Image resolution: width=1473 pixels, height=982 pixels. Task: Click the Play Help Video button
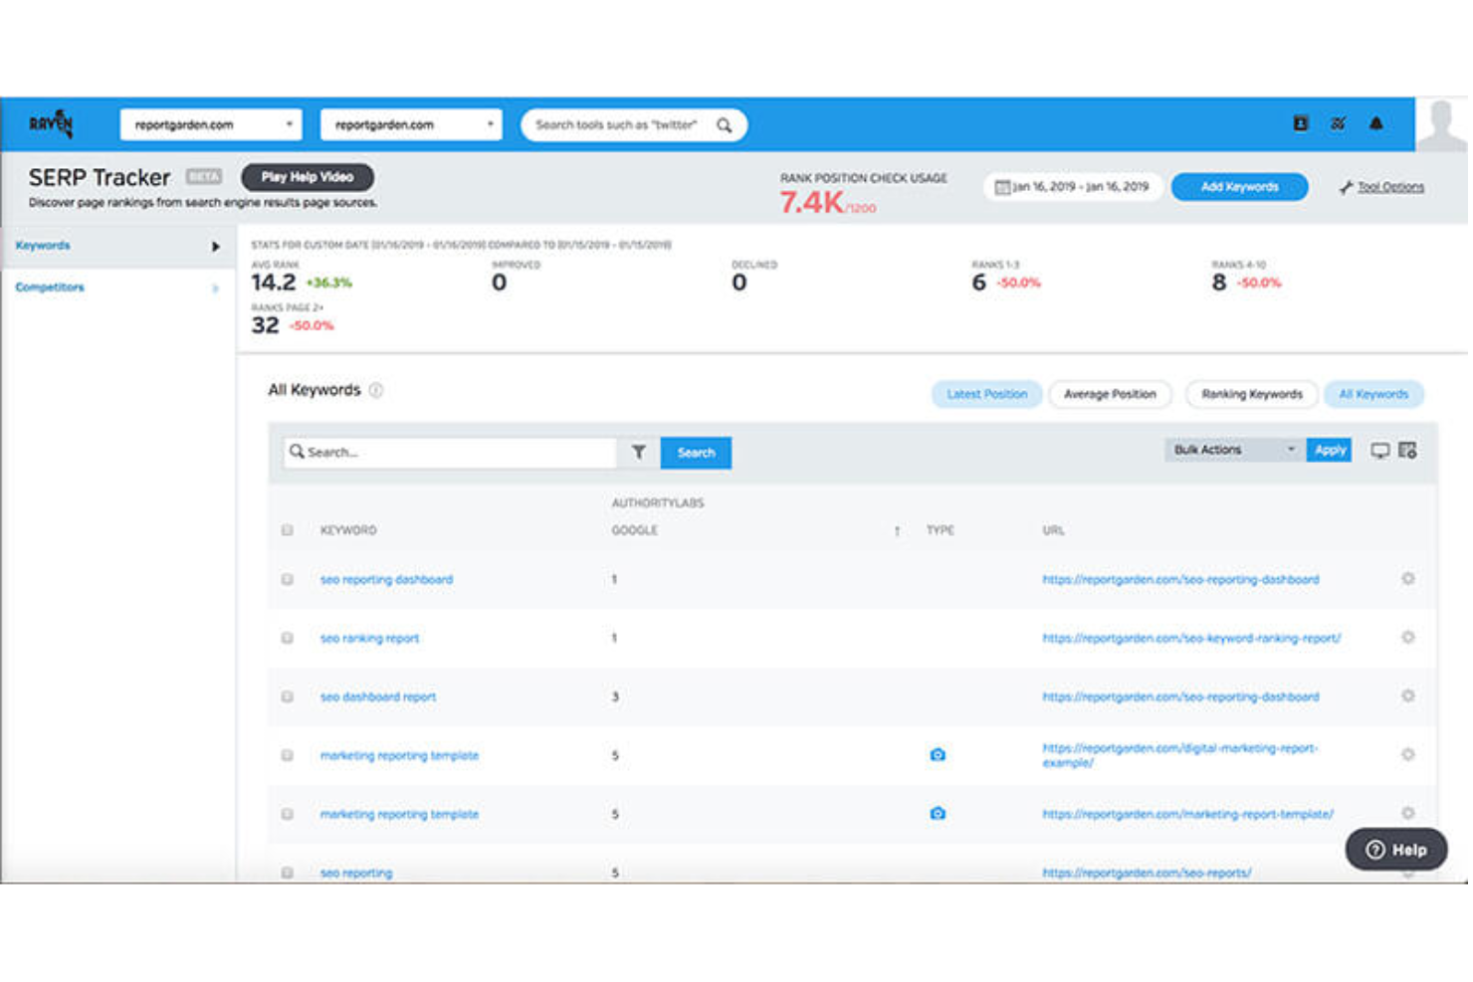(307, 177)
